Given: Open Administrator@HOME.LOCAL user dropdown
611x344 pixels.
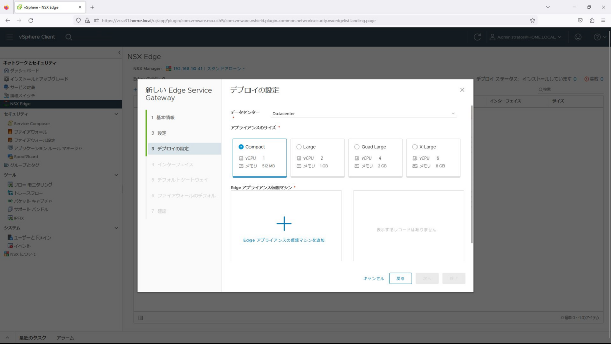Looking at the screenshot, I should pyautogui.click(x=525, y=37).
